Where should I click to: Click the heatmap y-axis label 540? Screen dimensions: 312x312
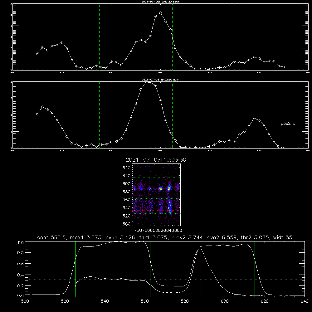click(x=127, y=208)
